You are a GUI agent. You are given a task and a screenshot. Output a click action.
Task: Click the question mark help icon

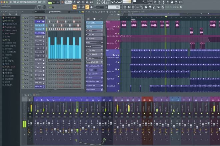pyautogui.click(x=168, y=2)
